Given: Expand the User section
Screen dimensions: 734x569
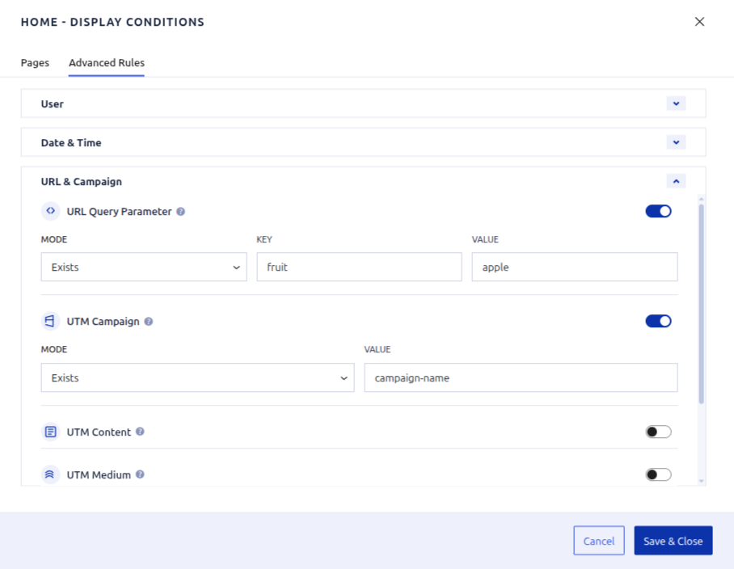Looking at the screenshot, I should pos(676,103).
